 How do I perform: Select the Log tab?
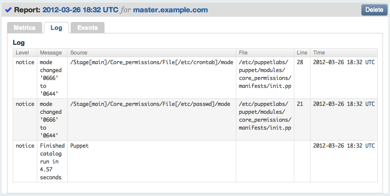56,28
